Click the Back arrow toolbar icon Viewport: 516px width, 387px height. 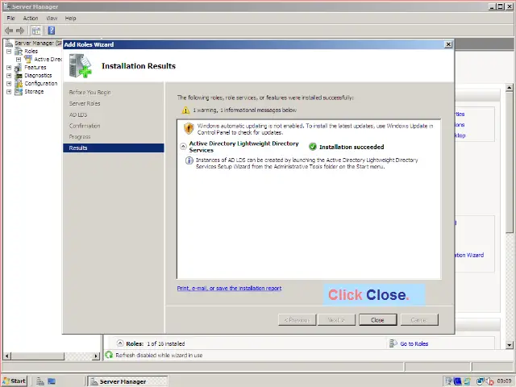click(x=9, y=31)
